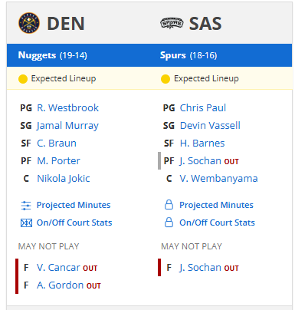Open Jamal Murray player link
The image size is (295, 310).
click(67, 126)
